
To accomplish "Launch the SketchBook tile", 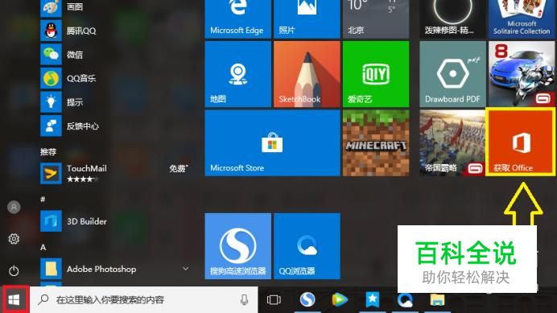I will tap(307, 74).
